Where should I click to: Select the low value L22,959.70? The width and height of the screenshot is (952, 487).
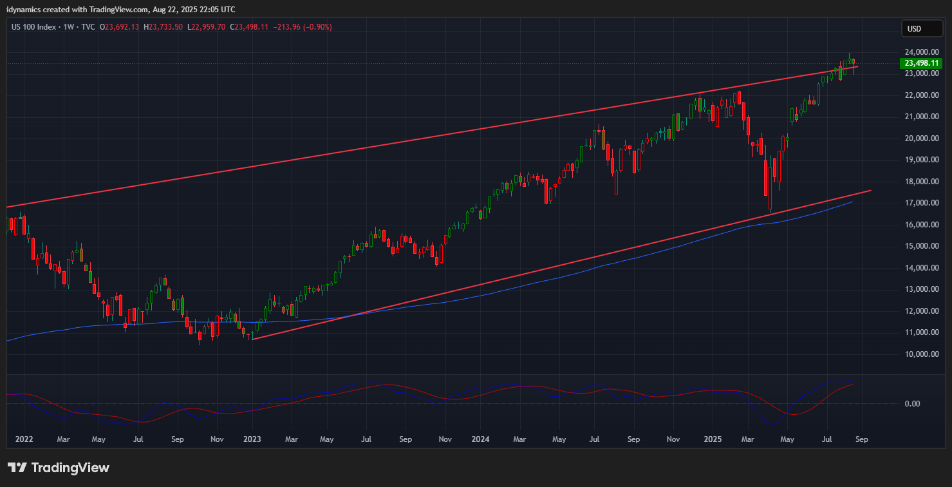207,27
